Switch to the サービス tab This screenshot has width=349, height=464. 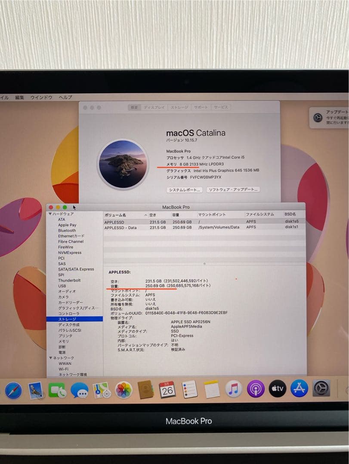[221, 107]
